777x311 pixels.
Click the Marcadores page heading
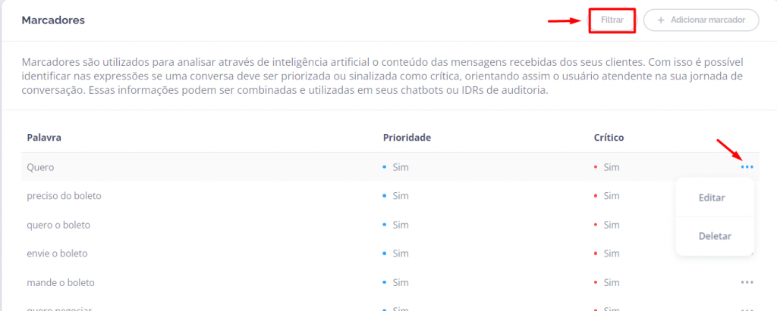point(53,20)
